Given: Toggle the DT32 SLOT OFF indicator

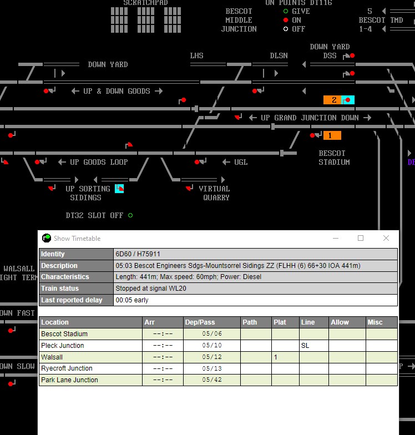Looking at the screenshot, I should (x=130, y=215).
